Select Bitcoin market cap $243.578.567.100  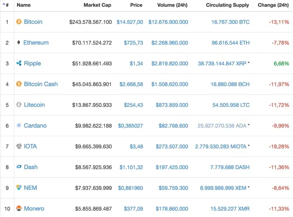[x=91, y=22]
